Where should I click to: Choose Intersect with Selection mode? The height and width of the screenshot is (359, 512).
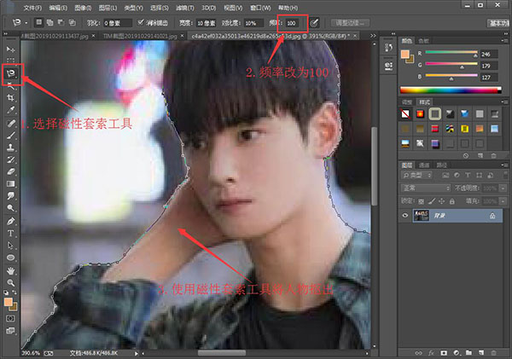[73, 22]
